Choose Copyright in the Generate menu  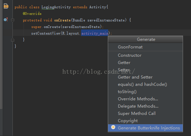pyautogui.click(x=145, y=121)
